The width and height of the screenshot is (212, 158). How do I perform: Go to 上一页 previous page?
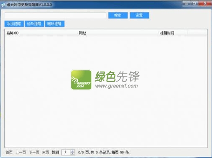(21, 152)
